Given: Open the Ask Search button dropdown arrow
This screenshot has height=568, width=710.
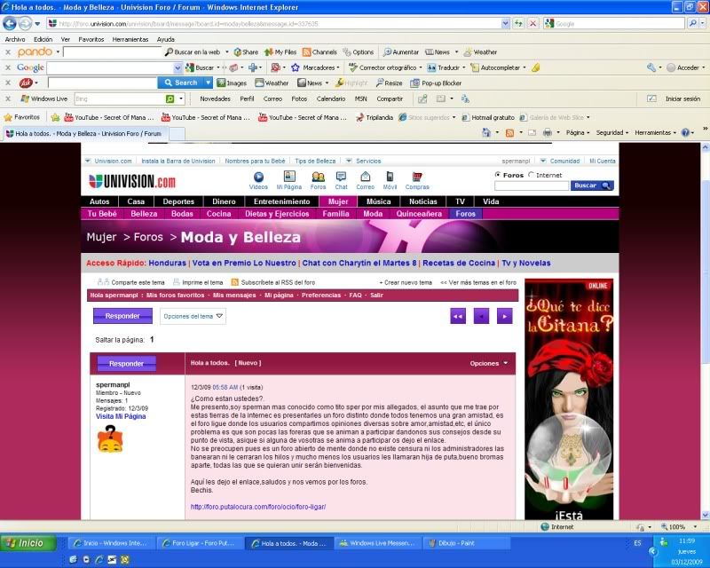Looking at the screenshot, I should tap(208, 83).
